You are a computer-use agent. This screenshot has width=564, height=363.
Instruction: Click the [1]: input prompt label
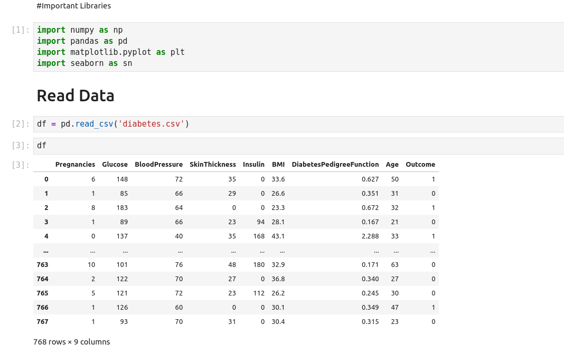click(x=21, y=30)
